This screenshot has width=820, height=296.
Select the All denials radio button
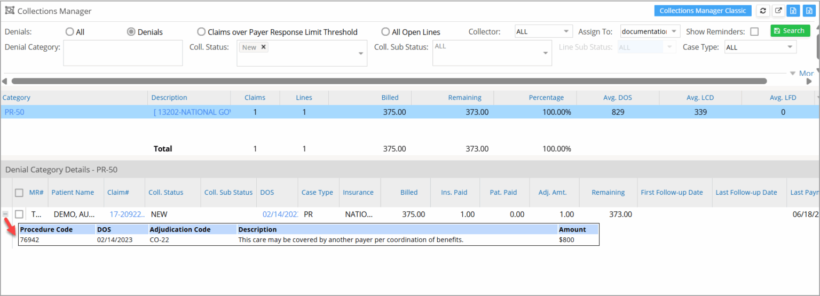click(69, 32)
